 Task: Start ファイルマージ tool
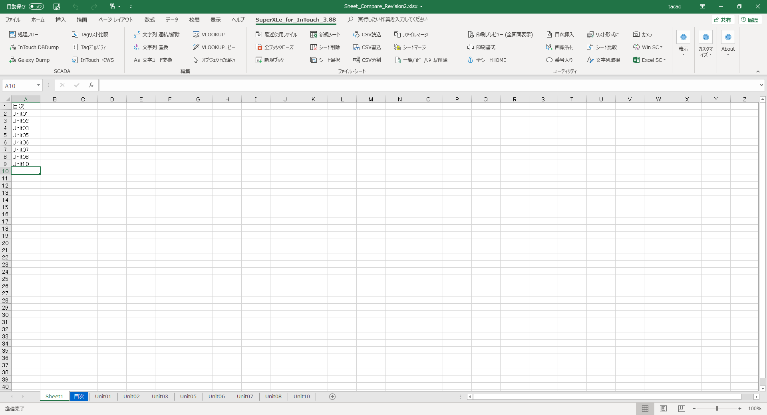point(411,34)
